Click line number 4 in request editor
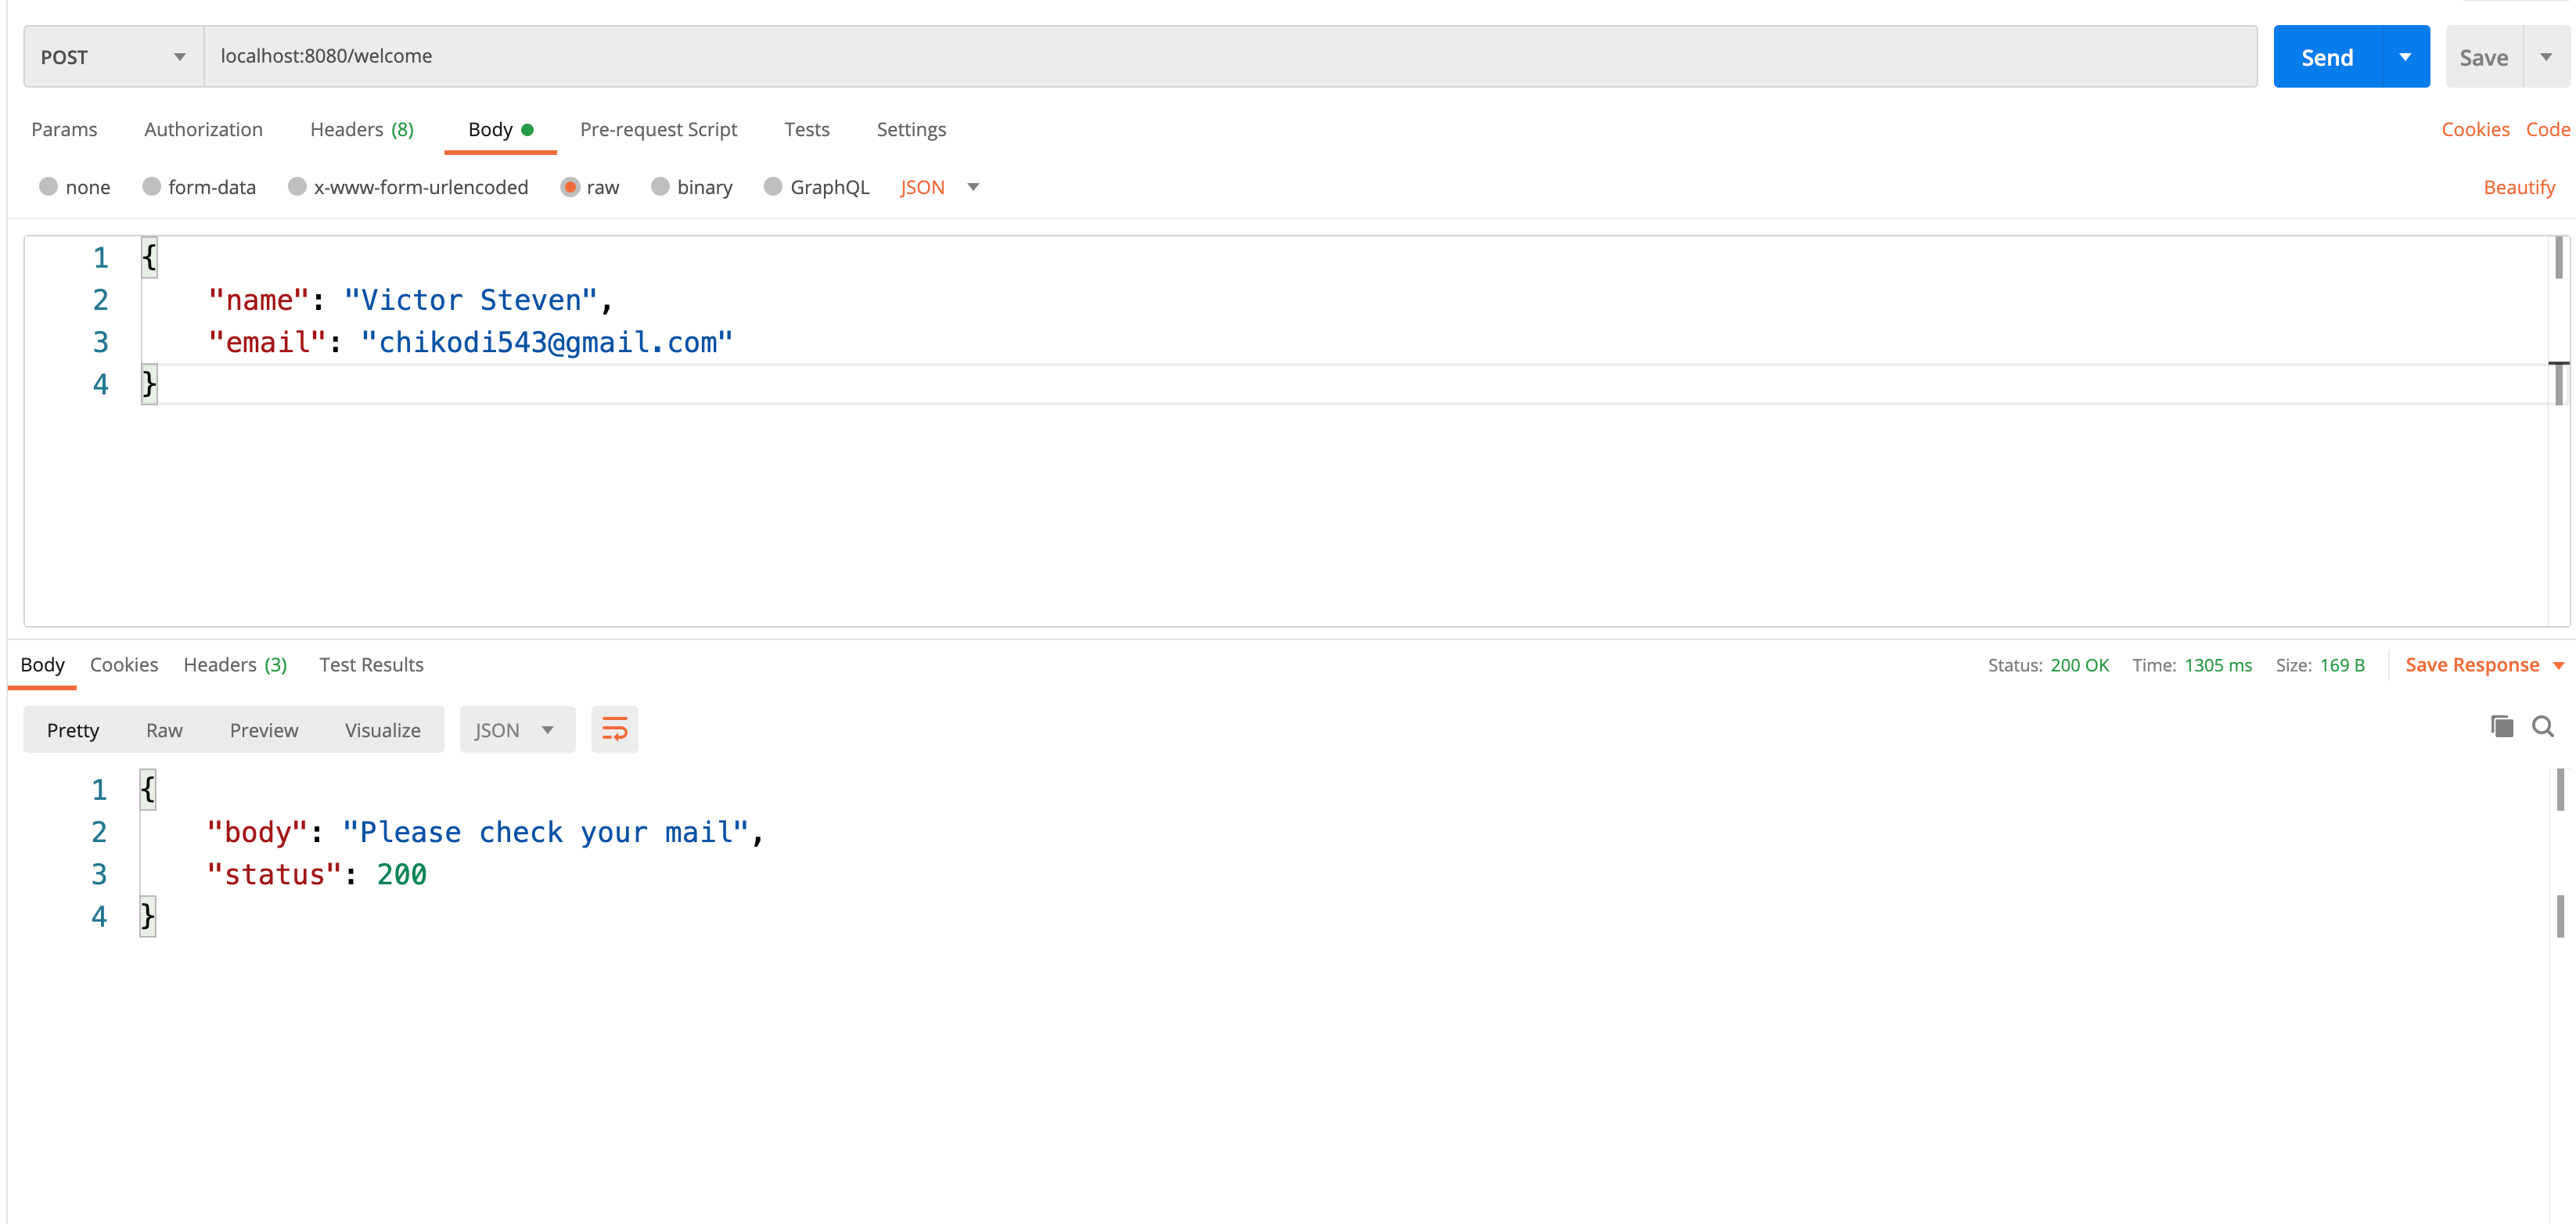The width and height of the screenshot is (2576, 1224). coord(101,384)
